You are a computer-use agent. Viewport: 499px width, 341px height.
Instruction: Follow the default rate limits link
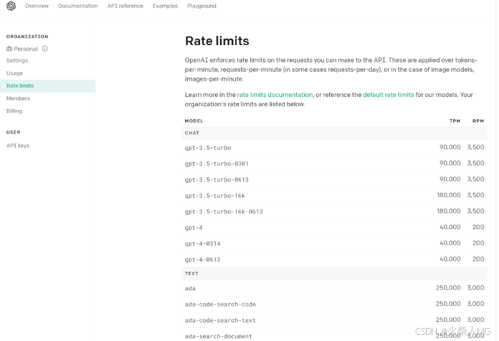[388, 95]
